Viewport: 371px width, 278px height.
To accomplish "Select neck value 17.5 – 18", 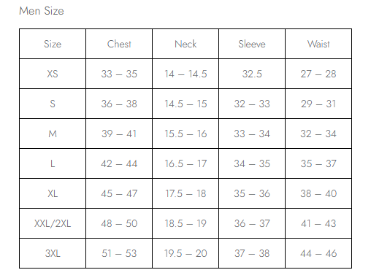I will pyautogui.click(x=185, y=193).
